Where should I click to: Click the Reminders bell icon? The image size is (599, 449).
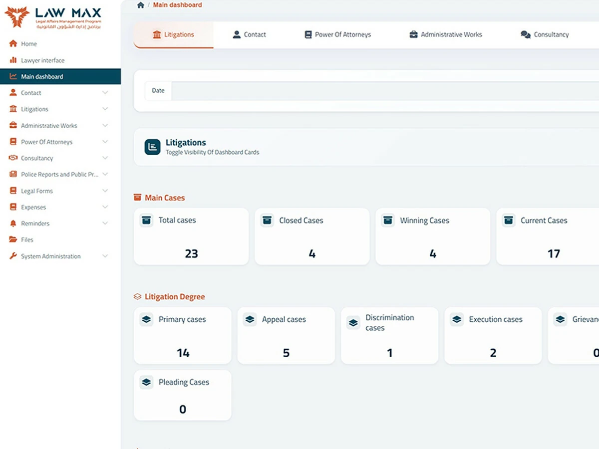(x=13, y=223)
